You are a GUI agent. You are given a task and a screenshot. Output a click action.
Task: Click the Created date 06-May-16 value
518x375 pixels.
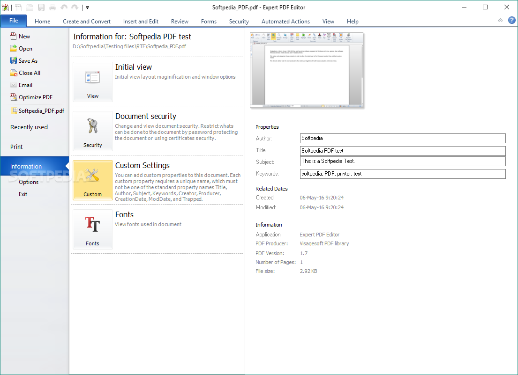coord(322,198)
